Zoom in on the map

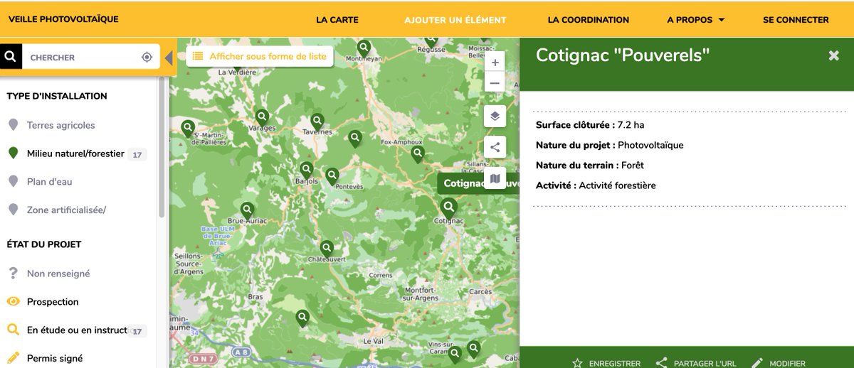[x=495, y=63]
